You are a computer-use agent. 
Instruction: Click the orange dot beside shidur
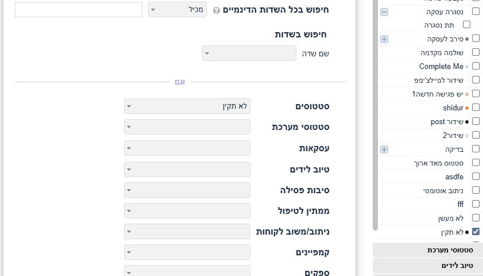[x=467, y=108]
